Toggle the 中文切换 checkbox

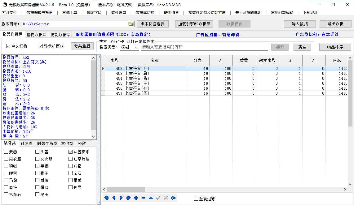8,46
